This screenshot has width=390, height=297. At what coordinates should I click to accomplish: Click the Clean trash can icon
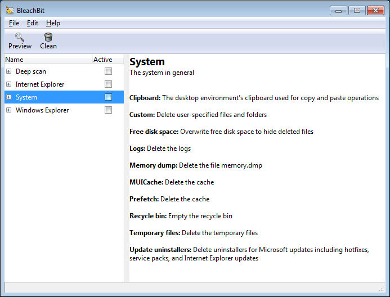click(48, 37)
